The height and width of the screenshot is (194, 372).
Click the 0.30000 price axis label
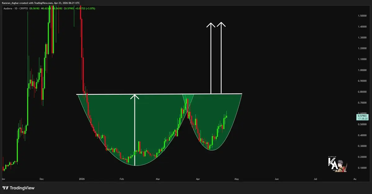point(362,146)
